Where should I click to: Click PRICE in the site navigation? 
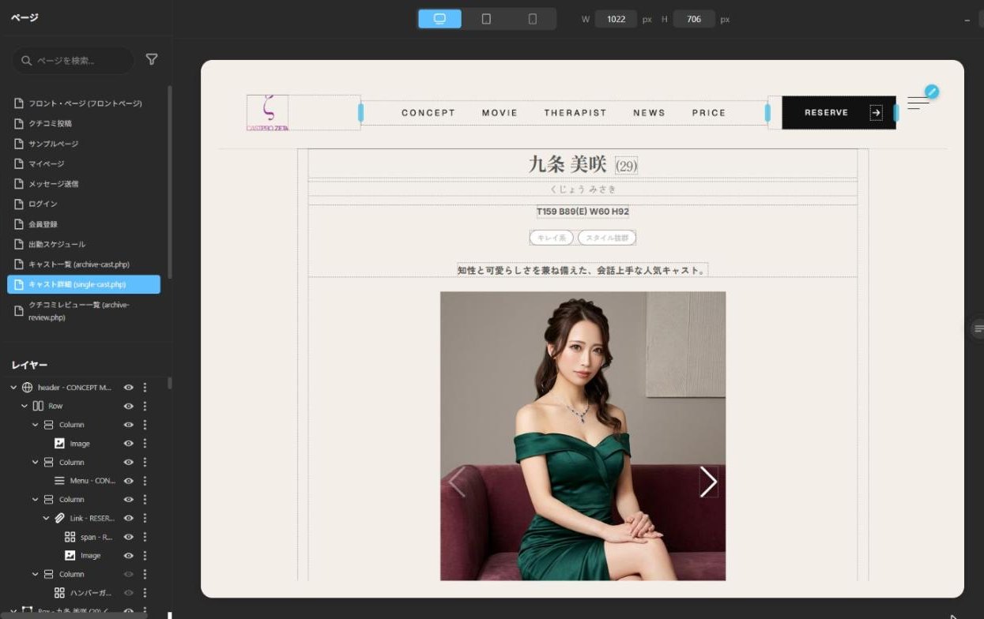[709, 113]
